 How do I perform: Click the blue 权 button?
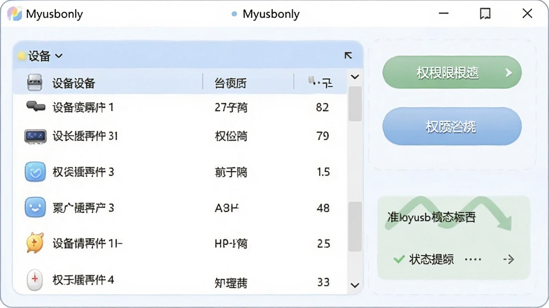[x=452, y=126]
